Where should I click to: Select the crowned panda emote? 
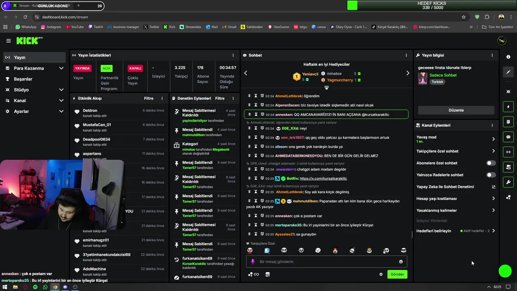pos(369,251)
